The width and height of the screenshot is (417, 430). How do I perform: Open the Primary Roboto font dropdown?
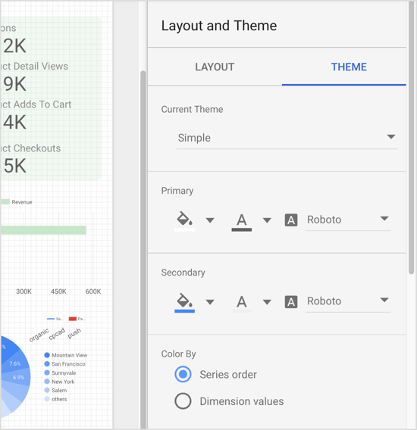(x=348, y=220)
